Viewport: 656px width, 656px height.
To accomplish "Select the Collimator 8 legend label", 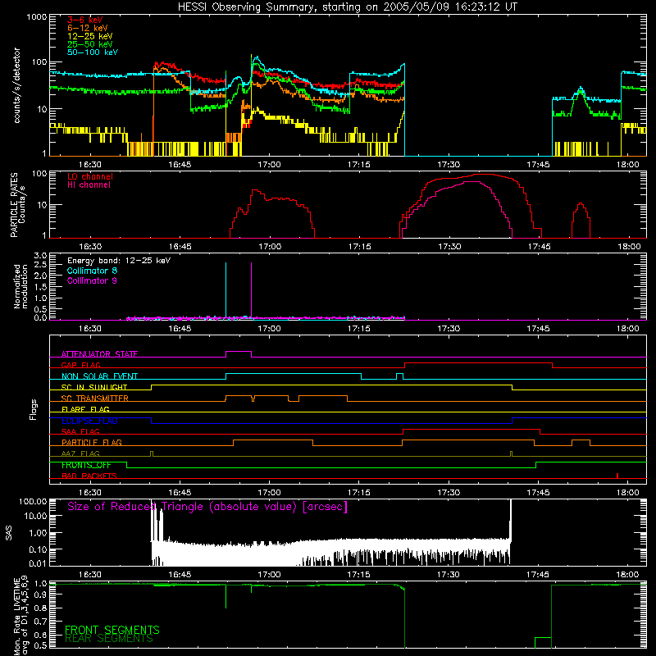I will pos(92,271).
